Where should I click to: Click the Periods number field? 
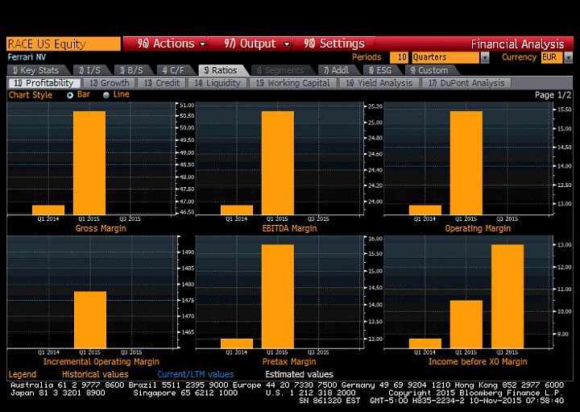(x=399, y=57)
